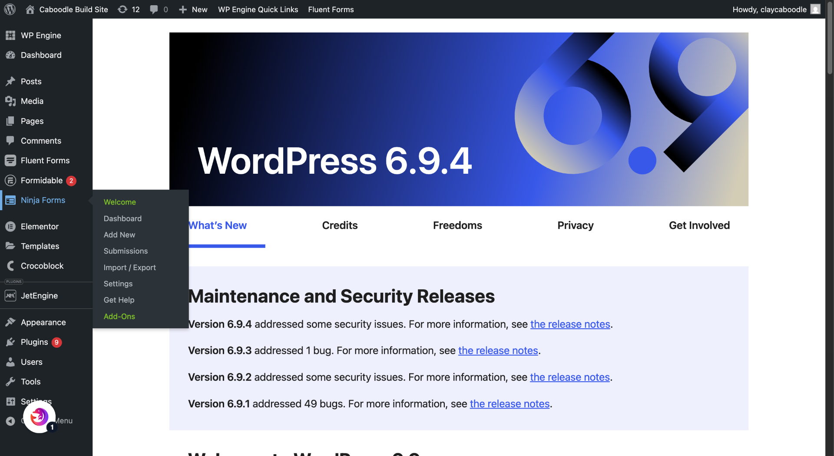Click the user avatar next to Howdy

(x=815, y=9)
